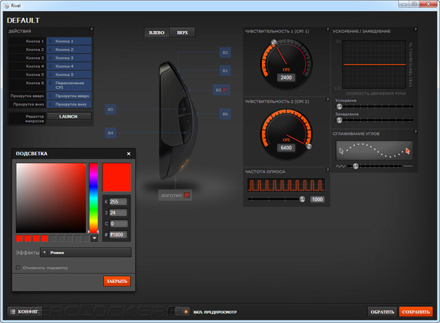Click polling rate value field 1000
This screenshot has width=440, height=323.
click(x=318, y=199)
